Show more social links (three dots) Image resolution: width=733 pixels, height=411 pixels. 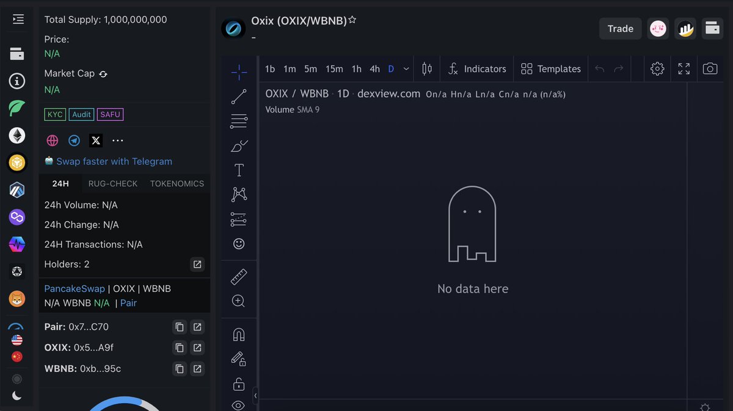(x=118, y=140)
